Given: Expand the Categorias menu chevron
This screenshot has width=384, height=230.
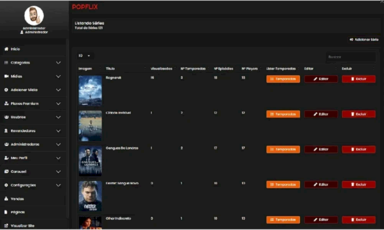Looking at the screenshot, I should click(x=58, y=63).
